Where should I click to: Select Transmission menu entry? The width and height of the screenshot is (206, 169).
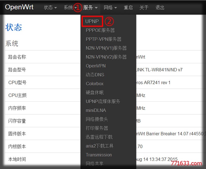click(99, 155)
